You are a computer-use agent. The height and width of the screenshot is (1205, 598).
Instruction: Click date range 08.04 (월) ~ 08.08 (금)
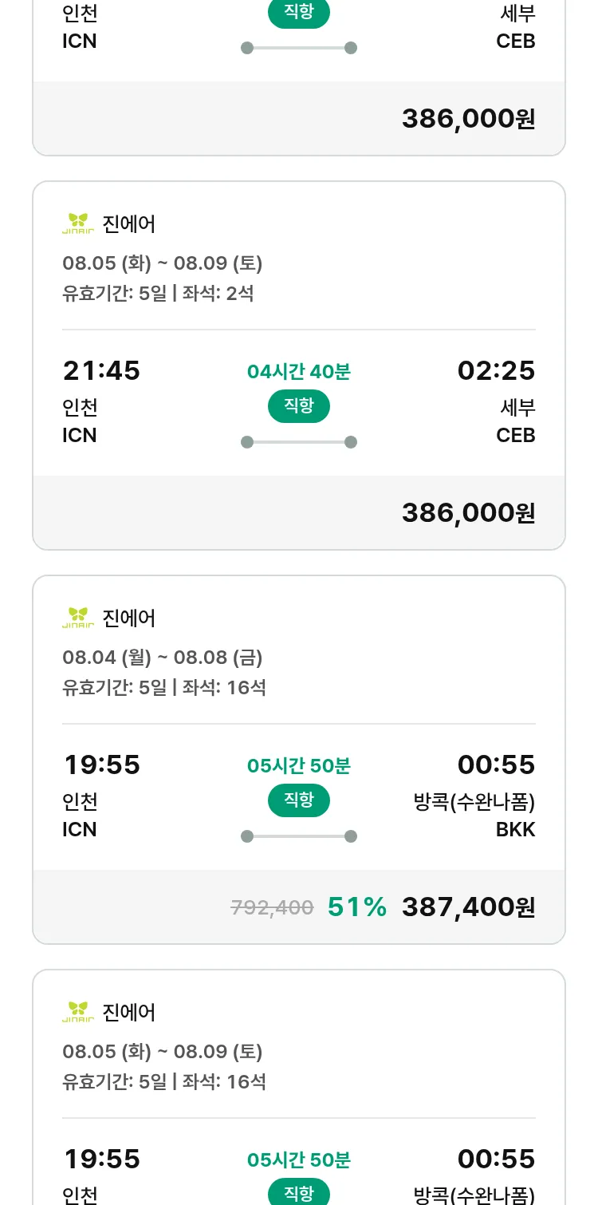163,658
